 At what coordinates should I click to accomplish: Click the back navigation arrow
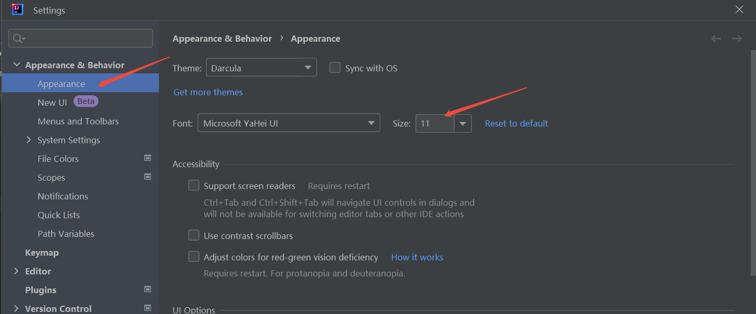pos(716,39)
